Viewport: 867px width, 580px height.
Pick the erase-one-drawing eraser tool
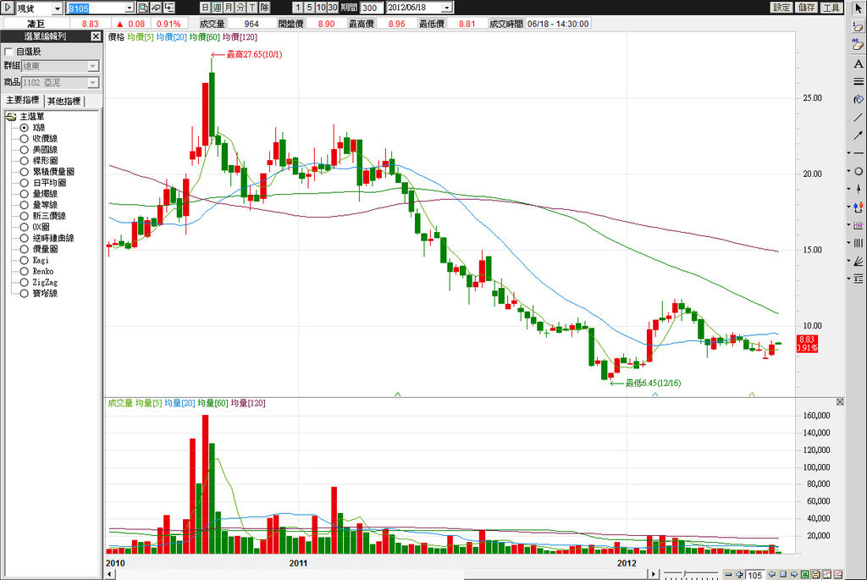[859, 26]
